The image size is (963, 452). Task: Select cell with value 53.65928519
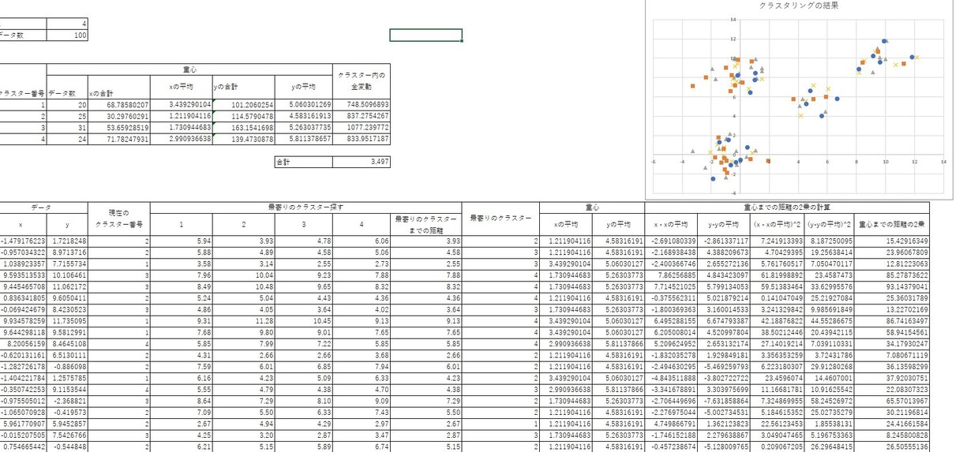tap(119, 127)
